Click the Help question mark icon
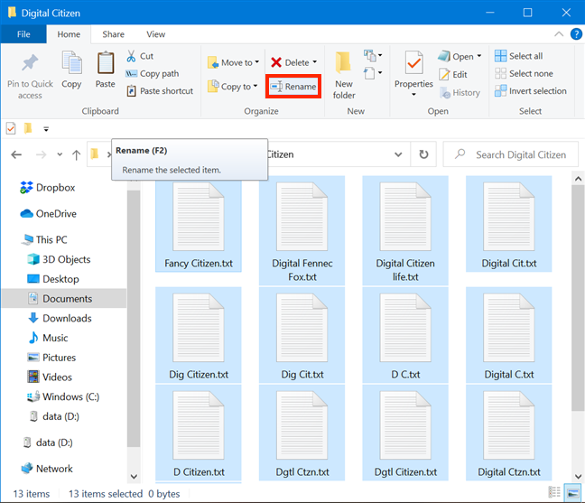Screen dimensions: 585x503 pyautogui.click(x=576, y=34)
